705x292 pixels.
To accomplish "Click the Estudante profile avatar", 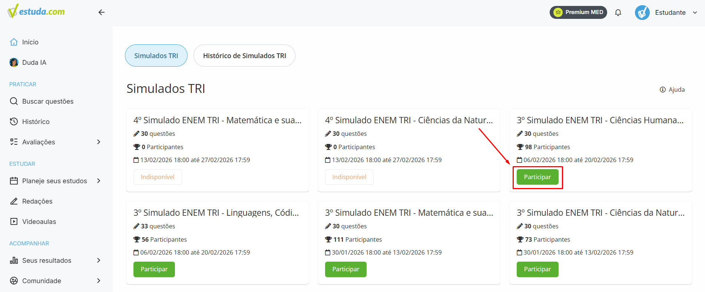I will click(642, 13).
